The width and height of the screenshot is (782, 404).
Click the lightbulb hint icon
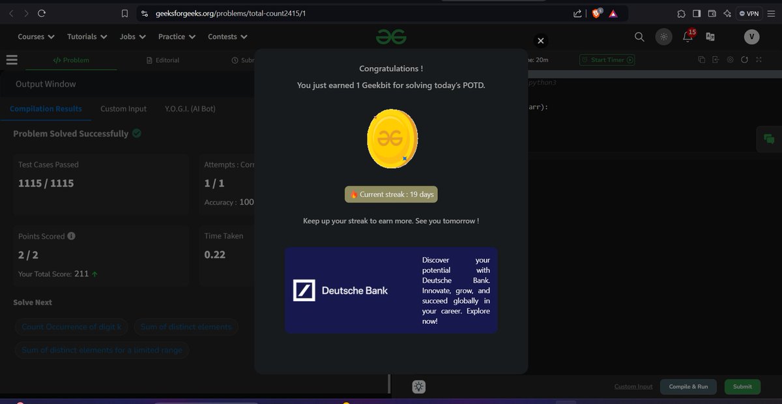pos(418,386)
